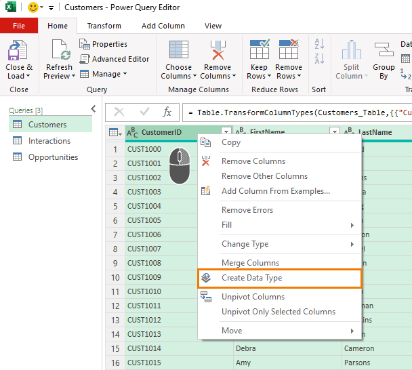This screenshot has height=370, width=412.
Task: Click the Excel logo icon
Action: 11,7
